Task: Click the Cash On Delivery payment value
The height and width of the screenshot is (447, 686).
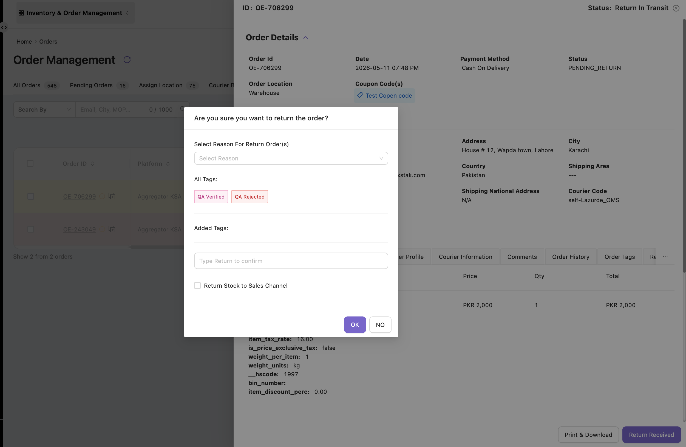Action: point(485,68)
